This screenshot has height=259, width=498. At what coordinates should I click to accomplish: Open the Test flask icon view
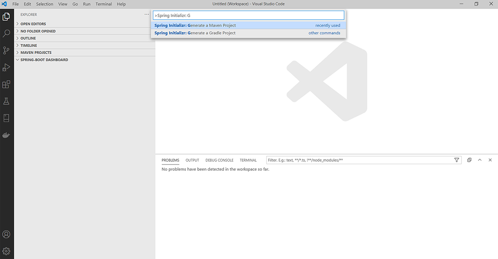7,101
